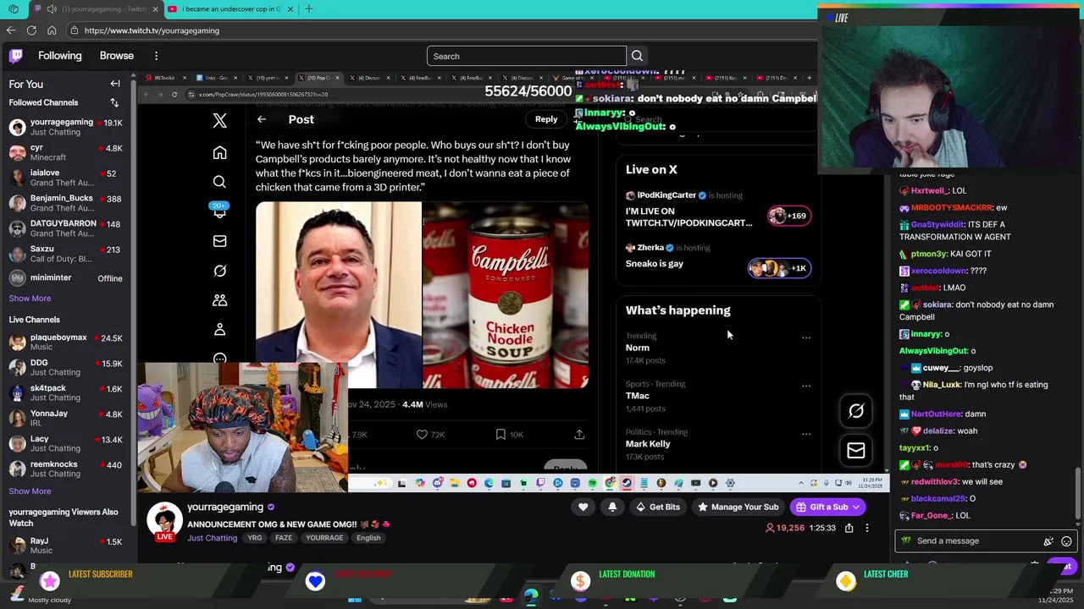Image resolution: width=1084 pixels, height=609 pixels.
Task: Open the three-dot menu beside Browse
Action: (x=156, y=56)
